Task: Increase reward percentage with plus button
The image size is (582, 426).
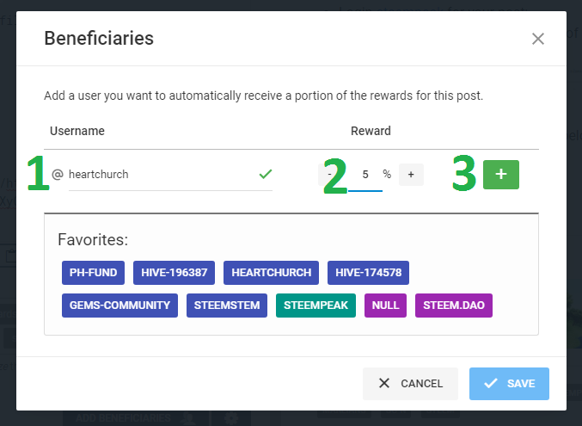Action: [x=411, y=174]
